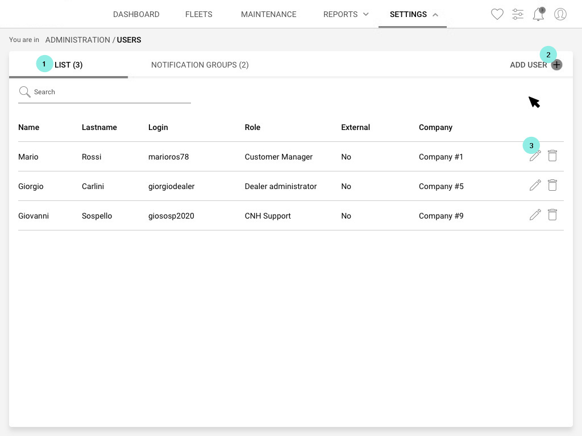Sort by the Name column header
This screenshot has height=436, width=582.
click(x=28, y=127)
